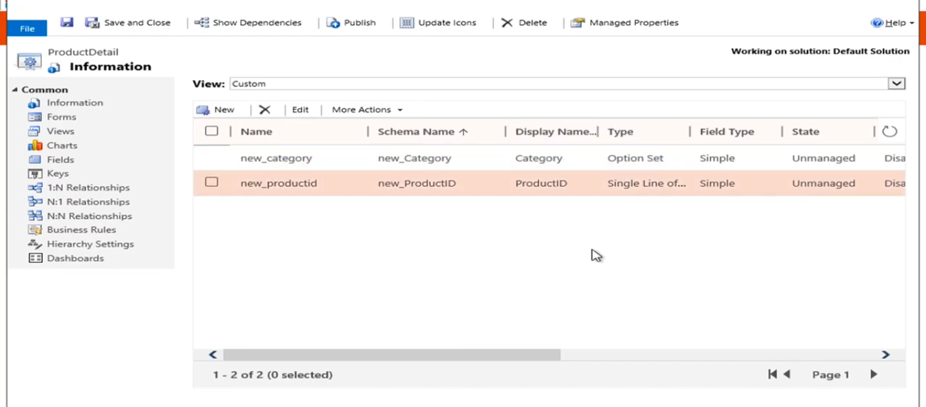Check the new_productid row checkbox
926x407 pixels.
pyautogui.click(x=211, y=182)
